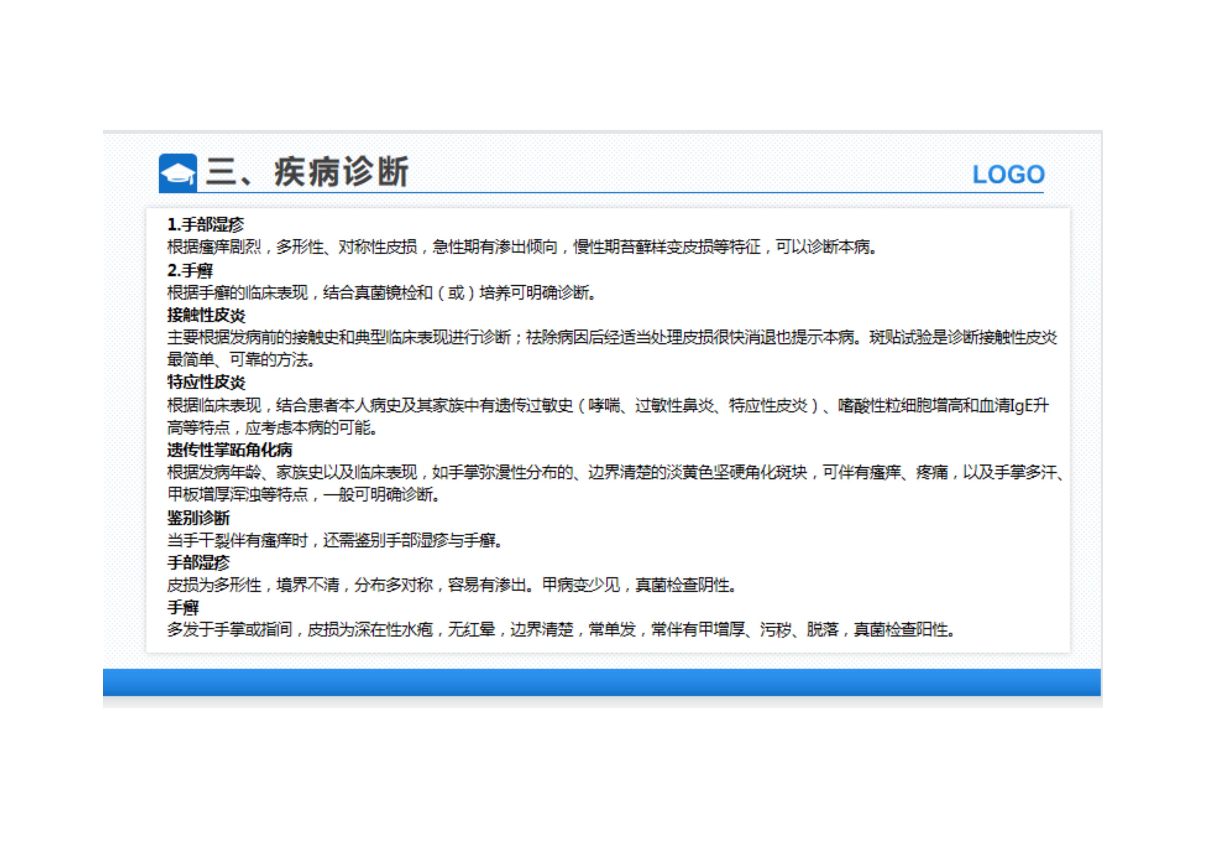
Task: Click the line starting 当手干裂伴有瘙痒时
Action: point(335,540)
